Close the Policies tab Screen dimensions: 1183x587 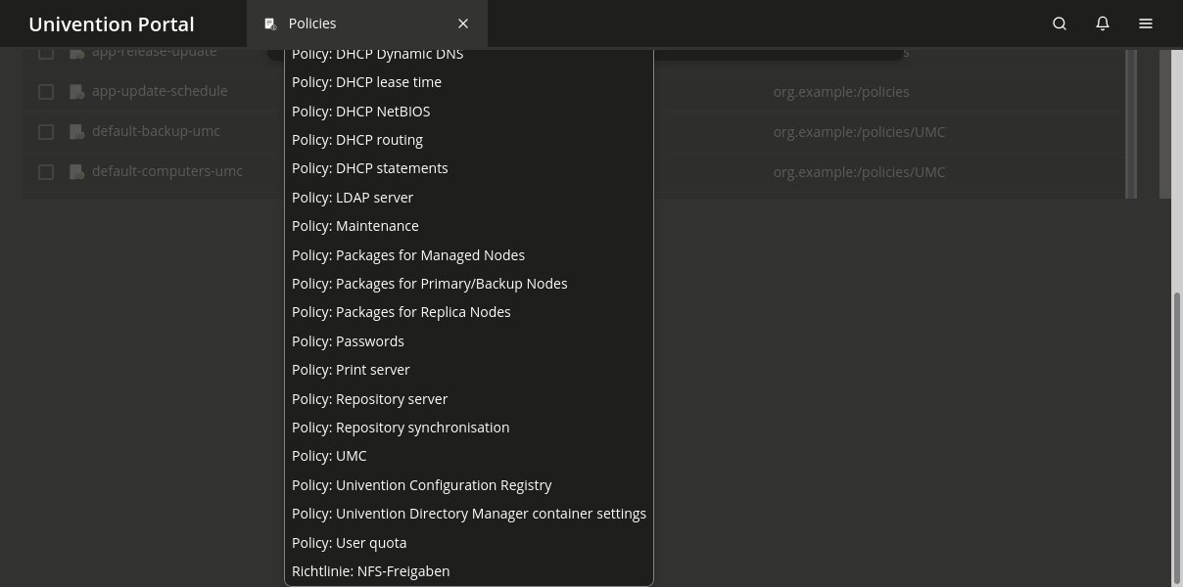point(463,23)
